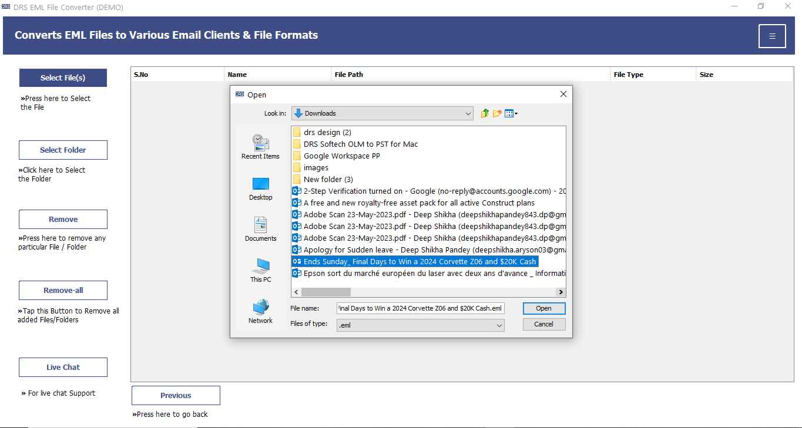Click the Select File(s) button
The image size is (802, 428).
tap(63, 77)
